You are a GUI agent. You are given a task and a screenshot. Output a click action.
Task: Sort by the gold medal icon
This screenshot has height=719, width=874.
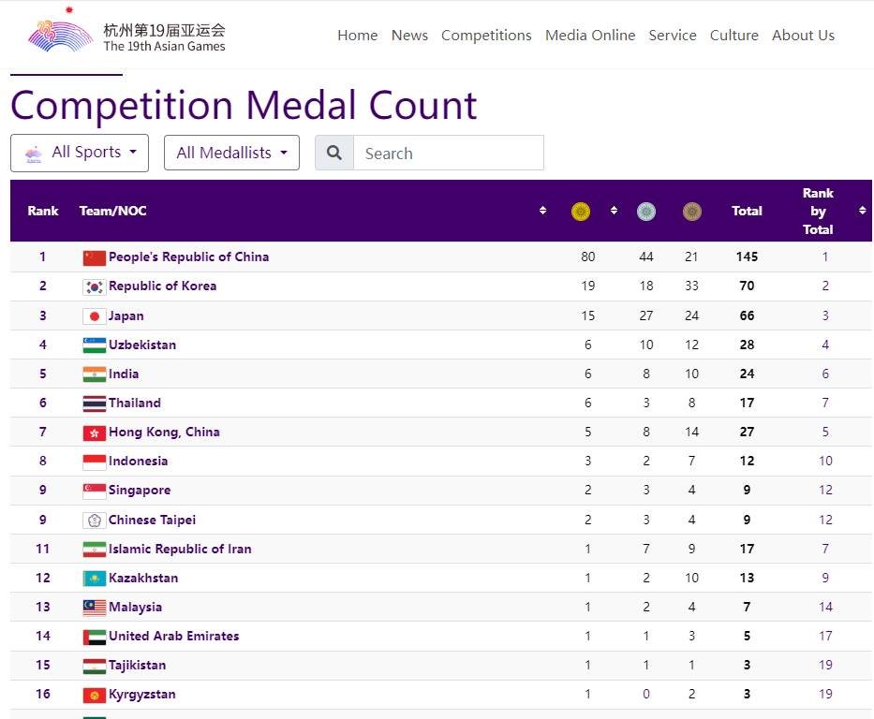(x=581, y=212)
